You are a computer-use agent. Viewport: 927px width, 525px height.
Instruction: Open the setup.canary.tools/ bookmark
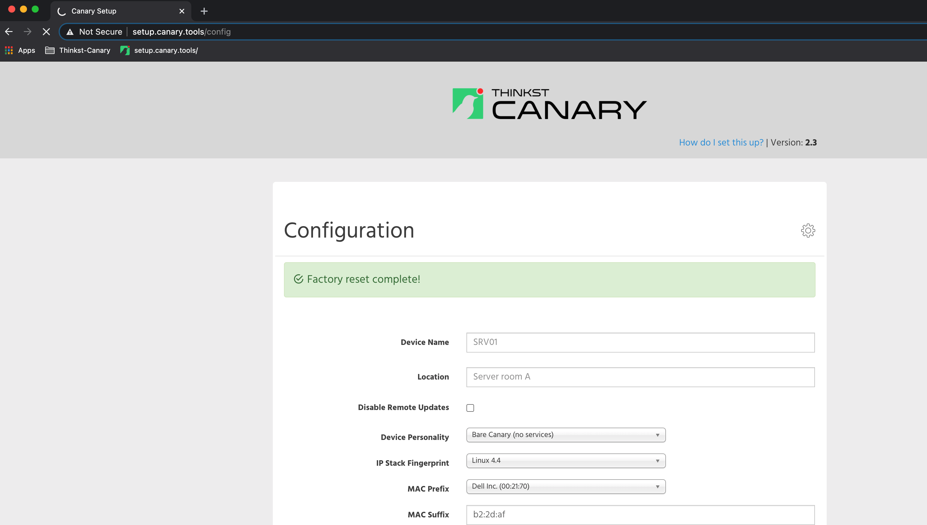coord(159,50)
